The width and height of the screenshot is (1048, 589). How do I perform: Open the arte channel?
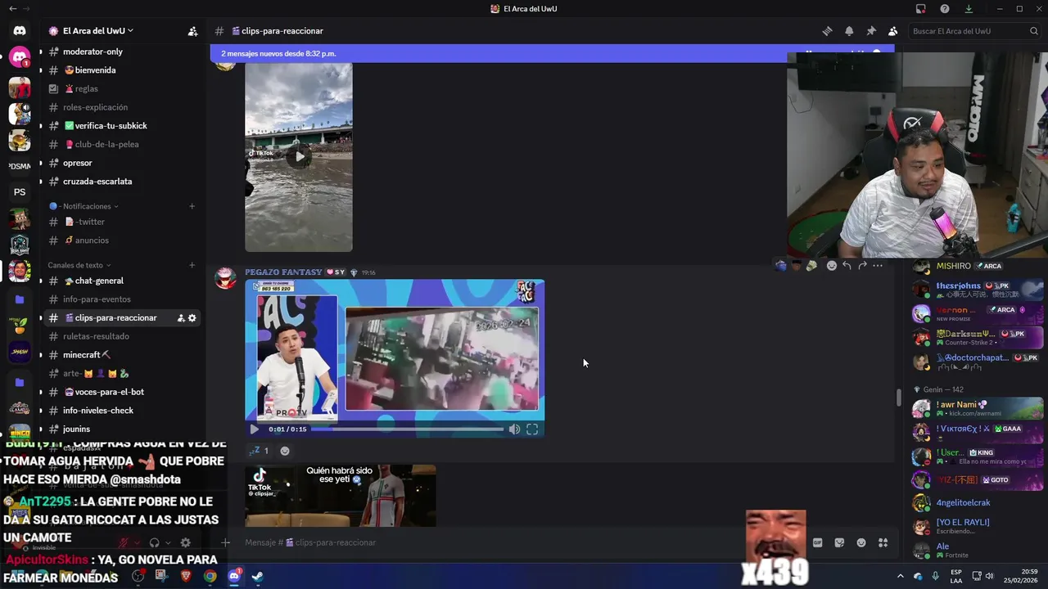[x=96, y=373]
